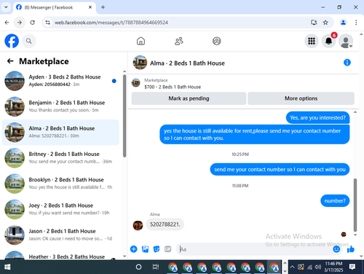Click the browser forward button

[x=20, y=23]
